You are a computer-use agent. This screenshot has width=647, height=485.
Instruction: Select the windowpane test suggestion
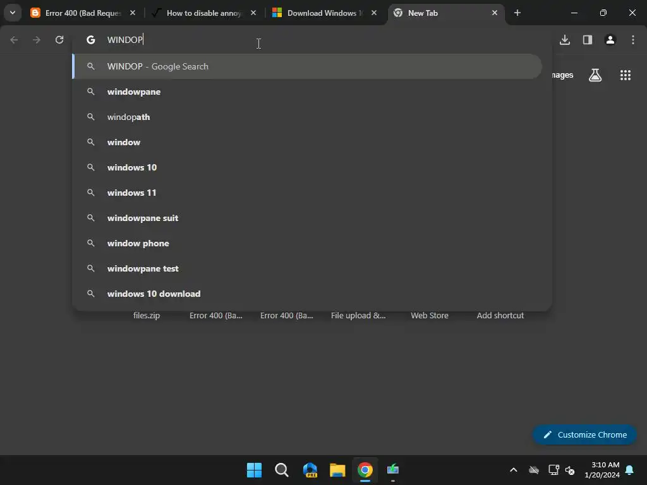click(x=307, y=268)
